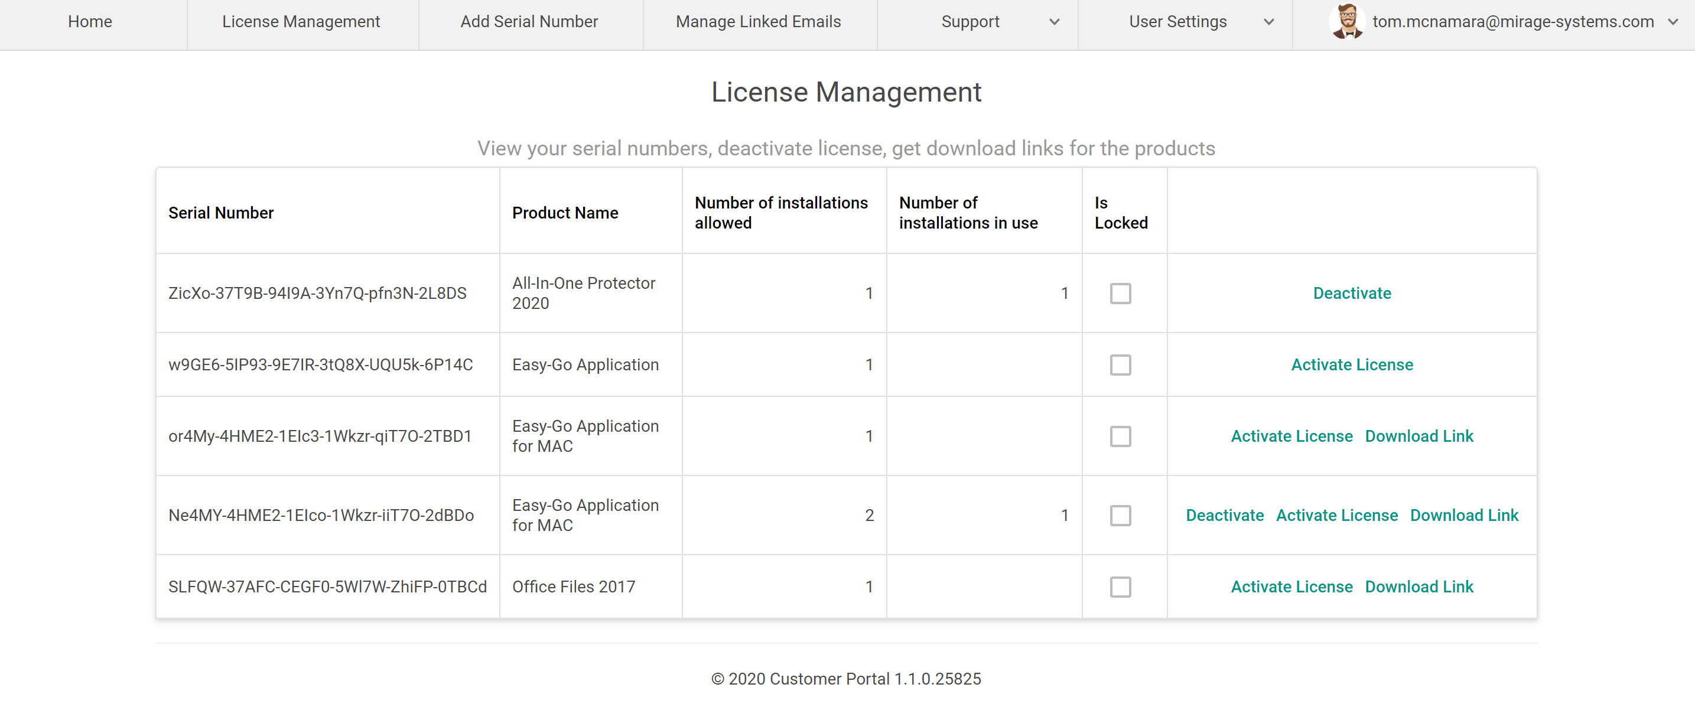Click the user avatar icon

point(1347,21)
